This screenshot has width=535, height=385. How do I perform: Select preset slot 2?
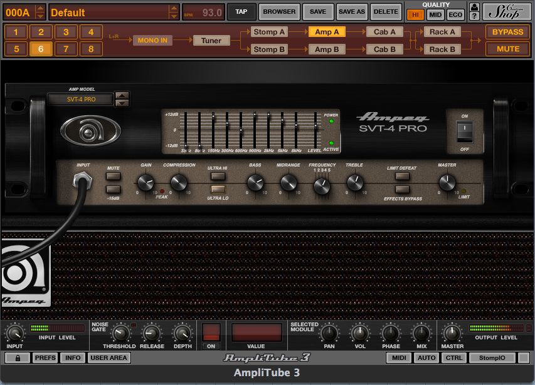click(x=41, y=32)
